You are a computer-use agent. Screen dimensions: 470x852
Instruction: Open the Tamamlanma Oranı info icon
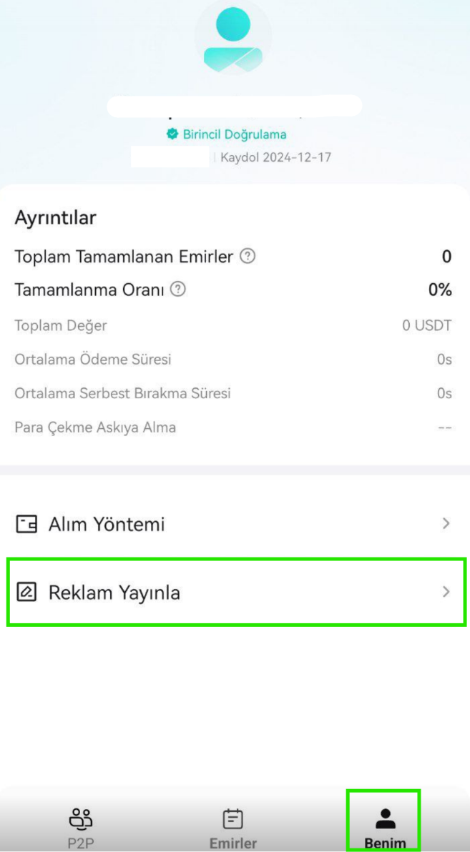(177, 289)
